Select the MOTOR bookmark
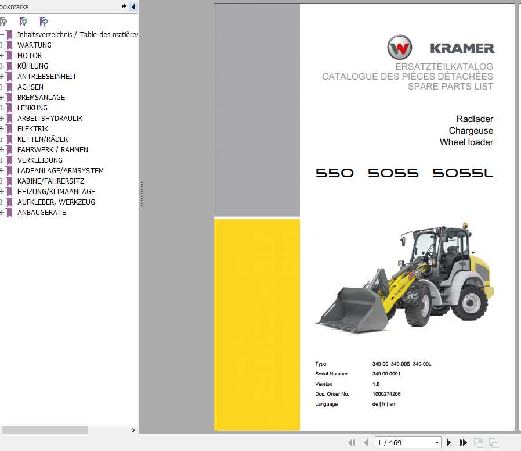 [x=30, y=56]
